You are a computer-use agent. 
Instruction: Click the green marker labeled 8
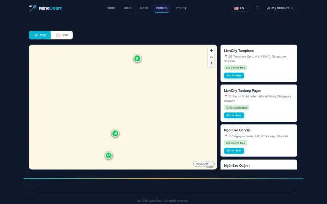tap(137, 58)
